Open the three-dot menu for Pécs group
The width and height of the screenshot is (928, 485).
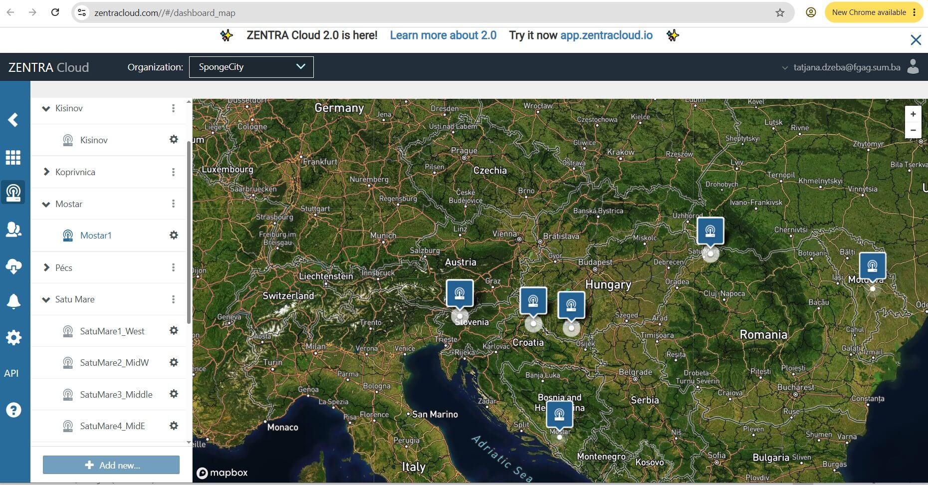coord(173,267)
